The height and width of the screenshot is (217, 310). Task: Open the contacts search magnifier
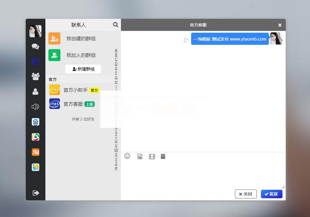click(x=115, y=24)
